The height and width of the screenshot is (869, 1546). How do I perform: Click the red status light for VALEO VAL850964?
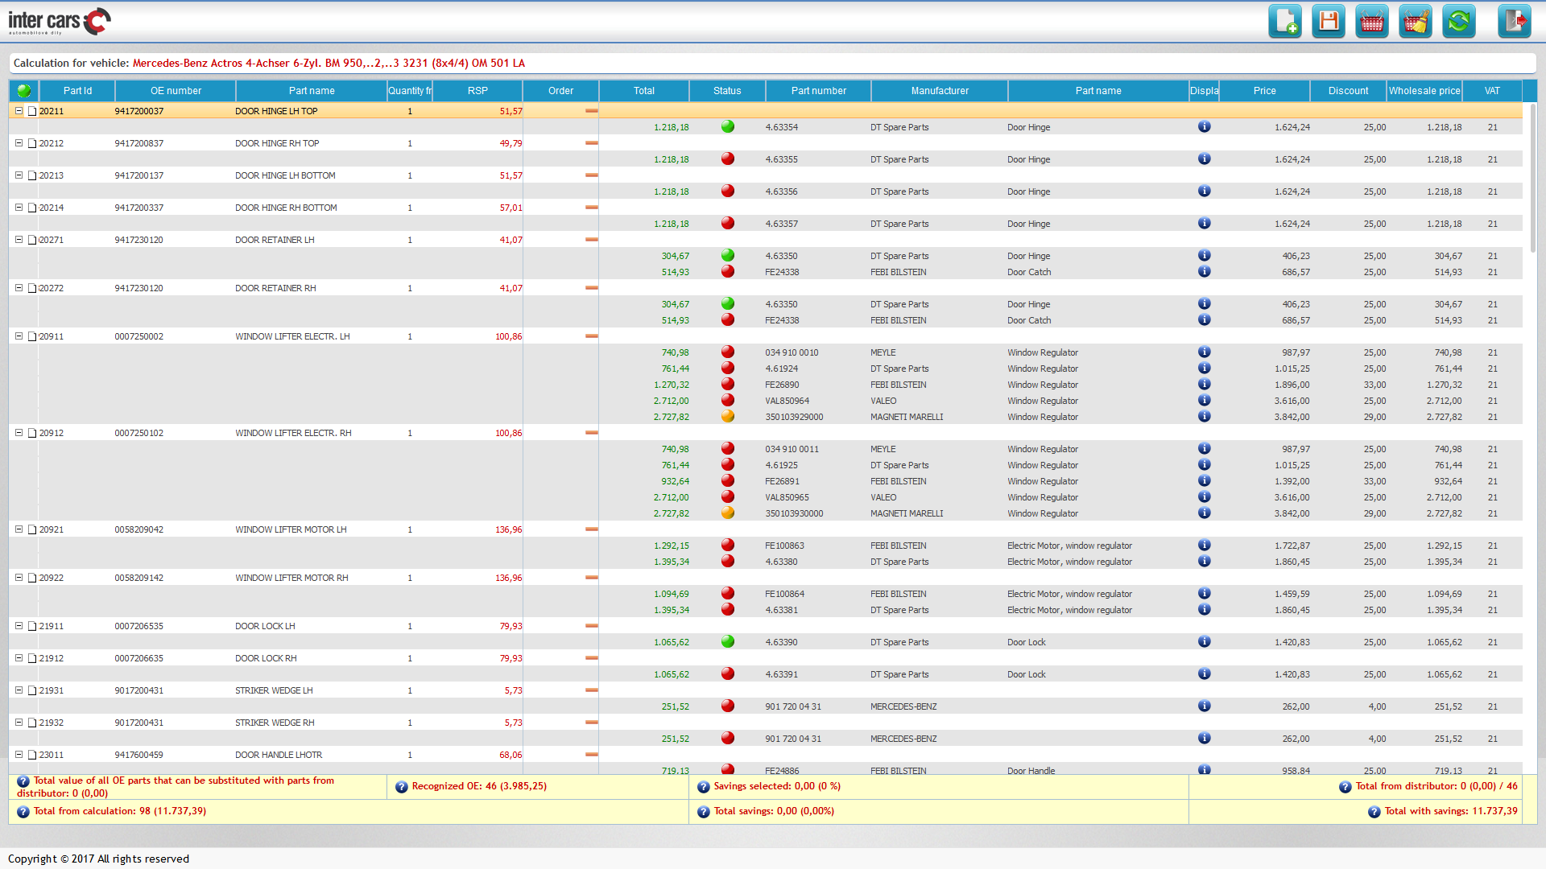tap(728, 400)
